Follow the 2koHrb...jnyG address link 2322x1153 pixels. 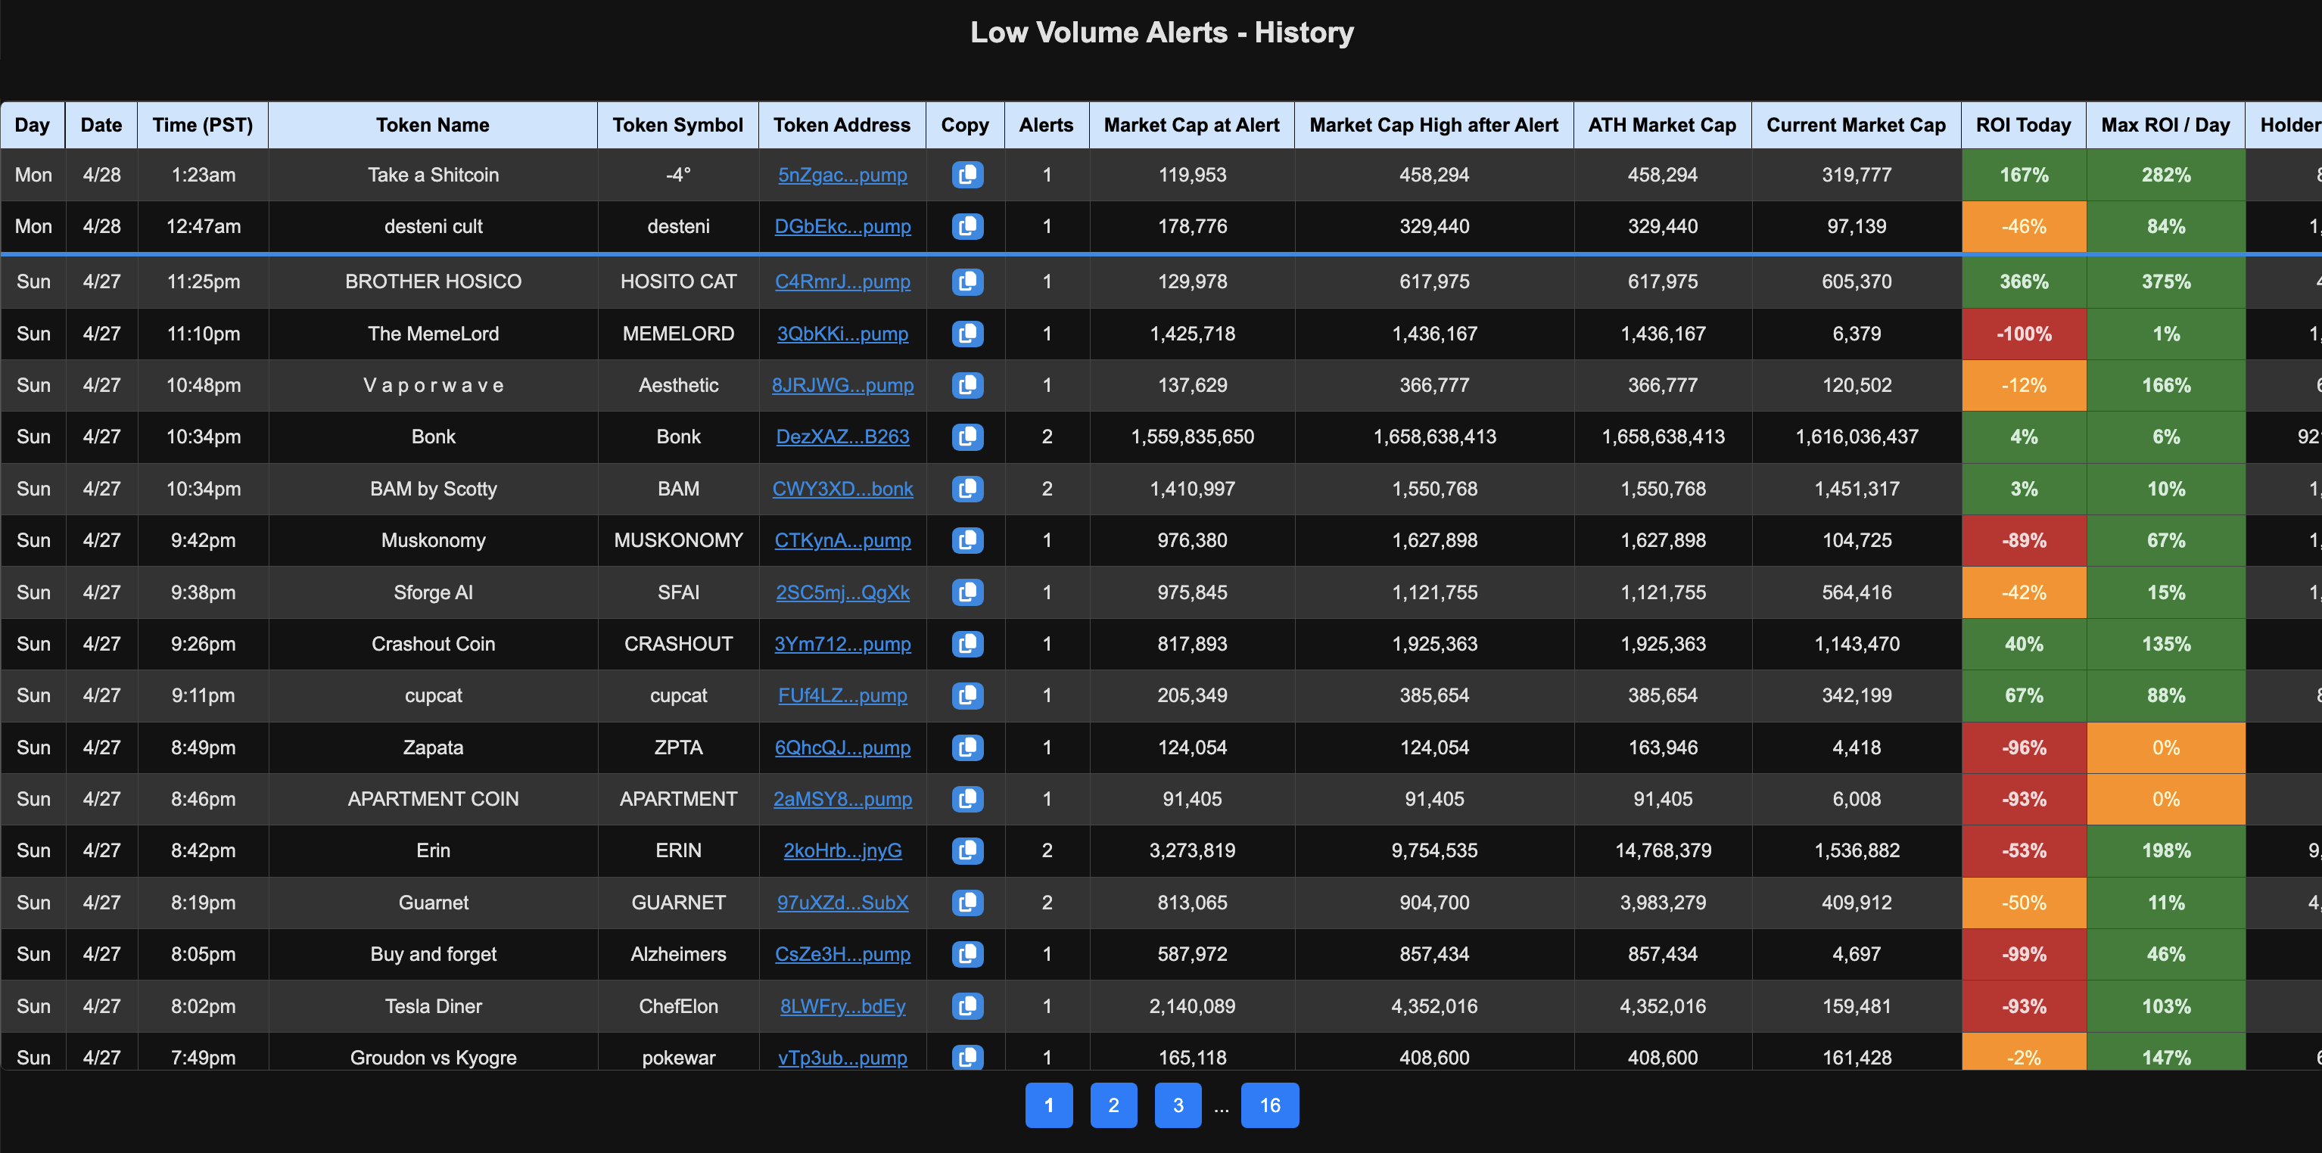(x=842, y=850)
